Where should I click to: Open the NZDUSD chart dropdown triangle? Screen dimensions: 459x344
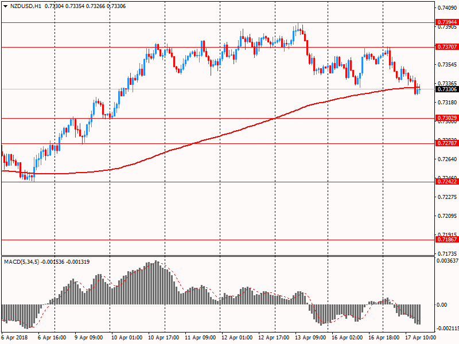coord(5,6)
